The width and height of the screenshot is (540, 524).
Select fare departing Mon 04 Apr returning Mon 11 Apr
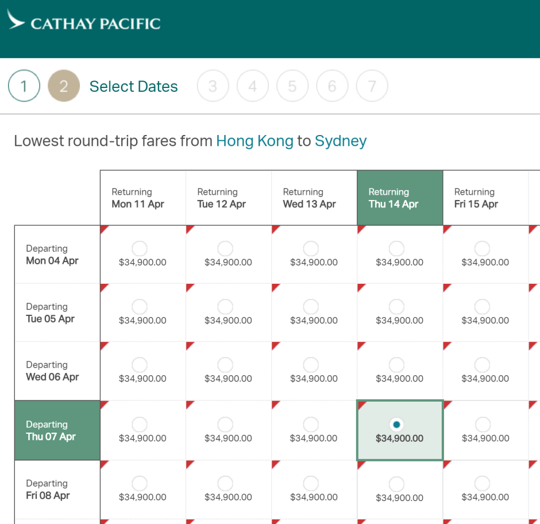click(x=140, y=249)
